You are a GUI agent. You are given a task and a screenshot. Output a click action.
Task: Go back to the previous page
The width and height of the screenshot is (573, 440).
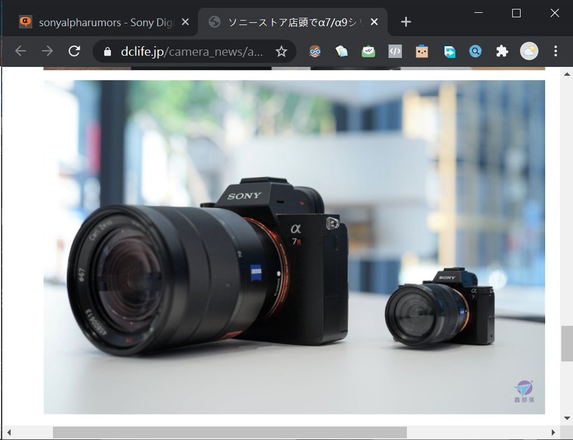pyautogui.click(x=21, y=51)
